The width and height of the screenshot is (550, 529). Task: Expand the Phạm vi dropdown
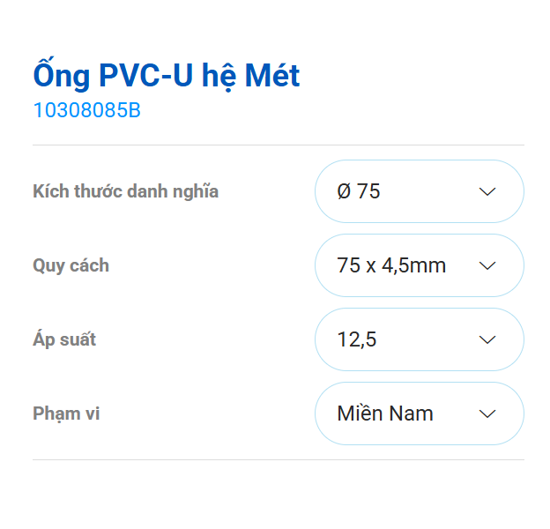click(419, 414)
